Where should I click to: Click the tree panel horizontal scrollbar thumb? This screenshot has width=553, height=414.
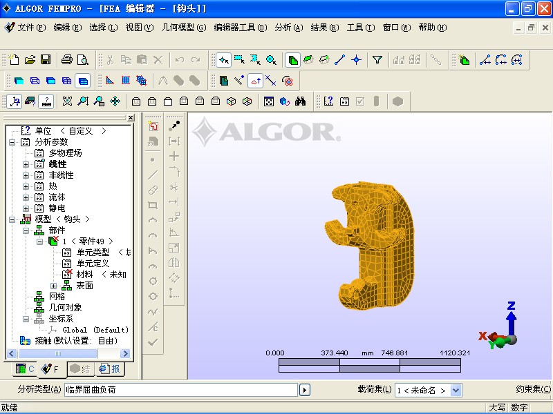point(58,353)
